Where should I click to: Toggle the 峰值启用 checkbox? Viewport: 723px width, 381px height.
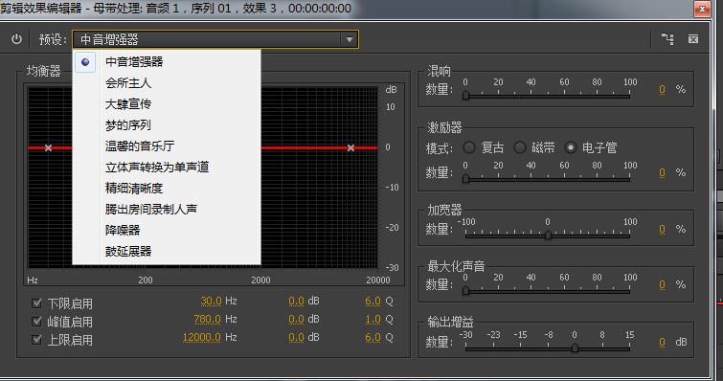pyautogui.click(x=37, y=321)
